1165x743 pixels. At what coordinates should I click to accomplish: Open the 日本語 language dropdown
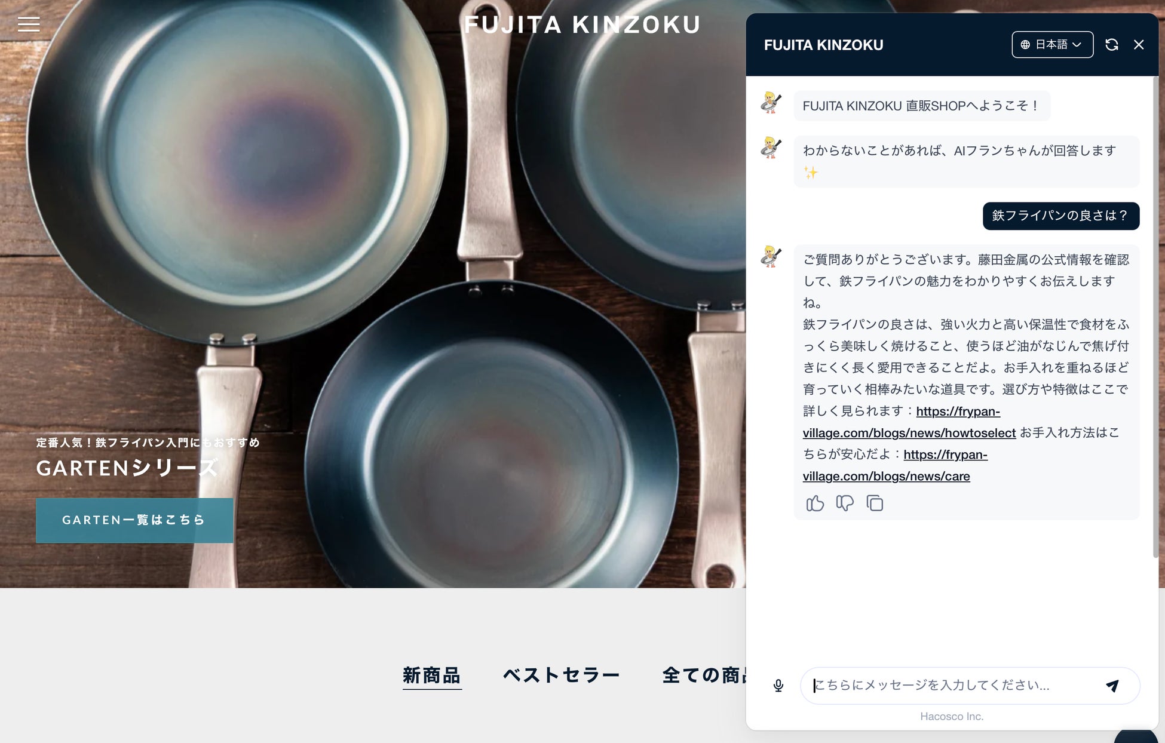(1052, 45)
